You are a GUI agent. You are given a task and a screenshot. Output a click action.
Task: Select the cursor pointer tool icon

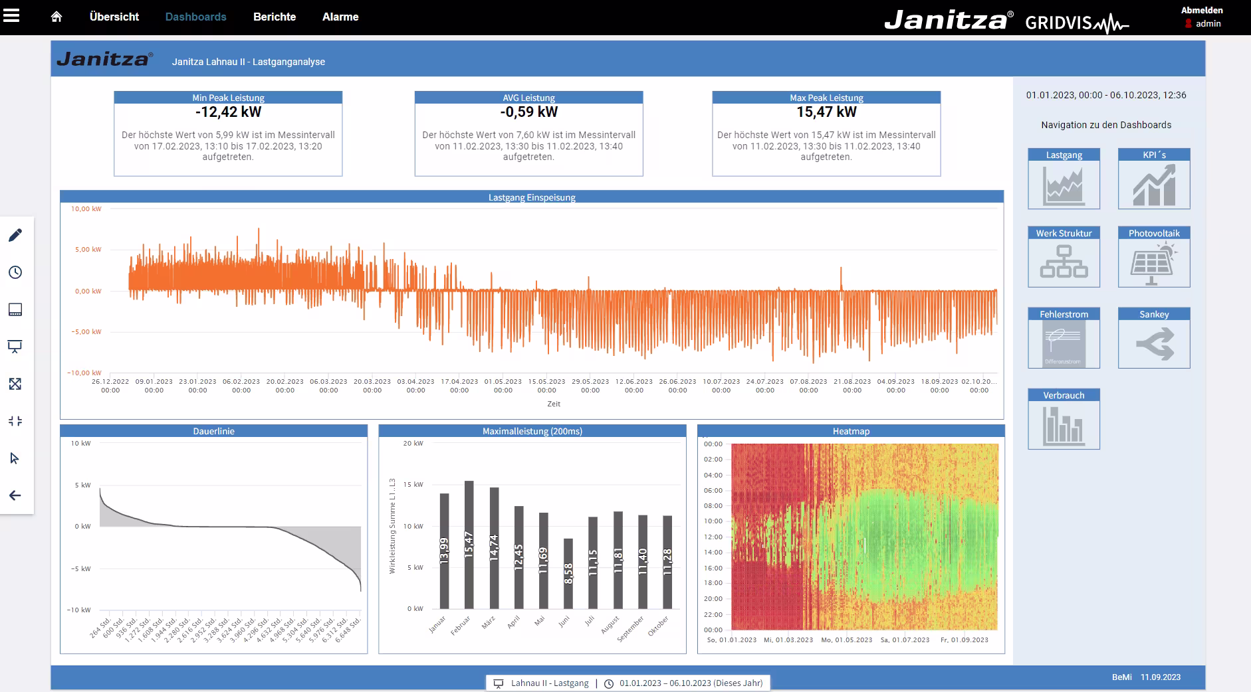click(15, 458)
